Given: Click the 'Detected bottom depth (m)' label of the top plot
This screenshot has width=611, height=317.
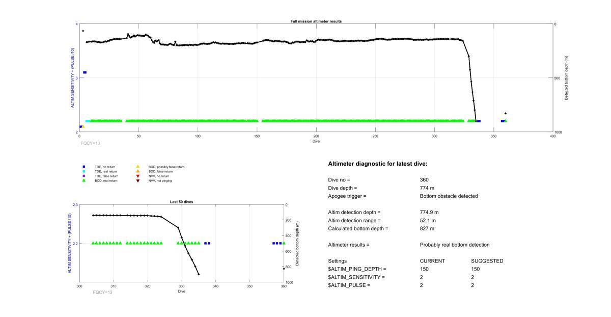Looking at the screenshot, I should click(x=566, y=78).
